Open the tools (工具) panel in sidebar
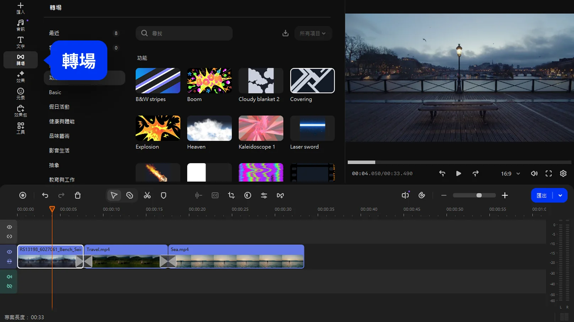 [21, 128]
